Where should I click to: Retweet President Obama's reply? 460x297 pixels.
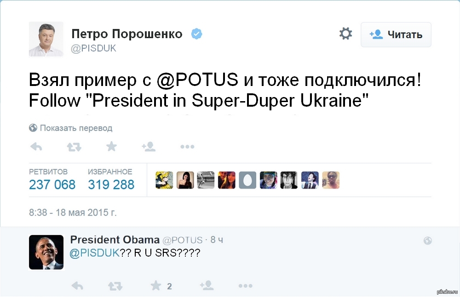point(115,286)
